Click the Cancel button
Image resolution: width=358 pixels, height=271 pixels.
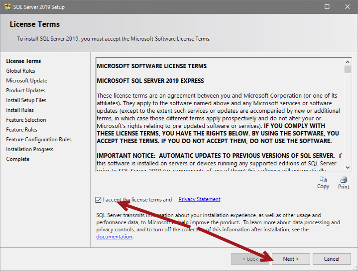tap(332, 259)
